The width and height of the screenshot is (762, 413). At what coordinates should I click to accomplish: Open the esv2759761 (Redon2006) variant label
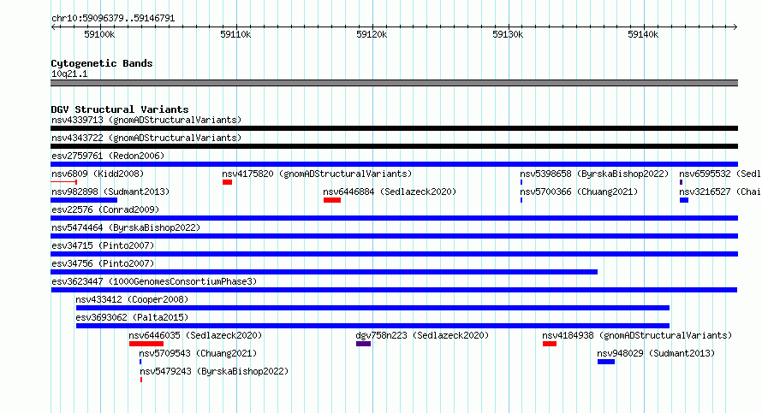coord(108,156)
